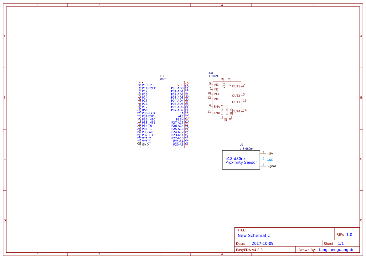Select the GND pin at bottom of U1
Viewport: 366px width, 259px height.
(x=146, y=144)
